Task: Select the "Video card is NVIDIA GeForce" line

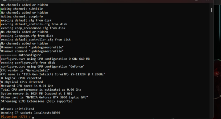Action: click(x=44, y=97)
